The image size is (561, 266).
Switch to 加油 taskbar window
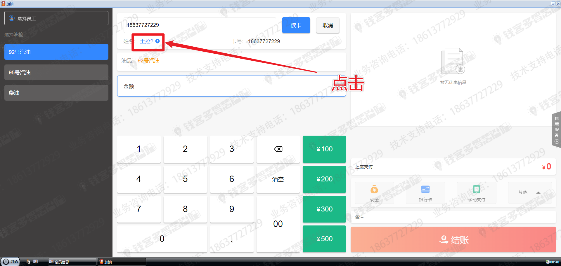coord(122,262)
